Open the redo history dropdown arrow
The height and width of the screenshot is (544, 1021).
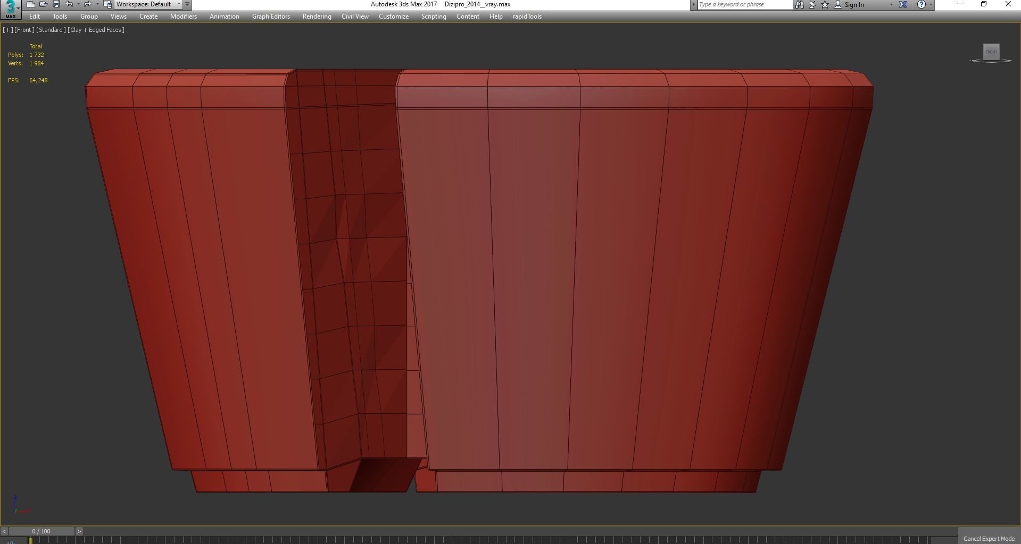(x=97, y=4)
